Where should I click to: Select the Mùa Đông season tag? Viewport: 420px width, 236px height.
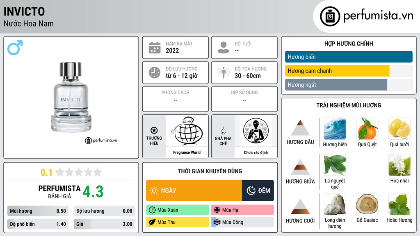[242, 222]
